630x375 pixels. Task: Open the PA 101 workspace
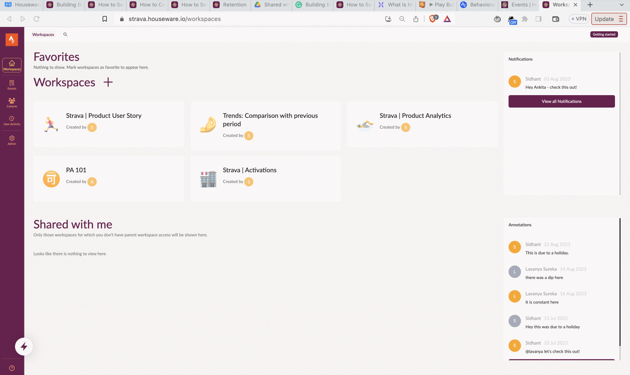click(x=109, y=179)
